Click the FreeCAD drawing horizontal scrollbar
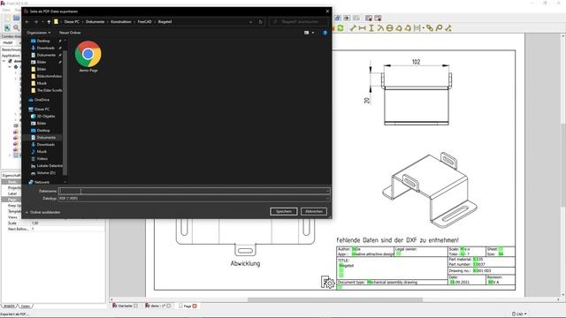The height and width of the screenshot is (318, 566). (x=334, y=299)
